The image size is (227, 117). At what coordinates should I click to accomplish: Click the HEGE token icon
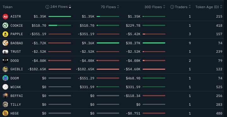[5, 114]
